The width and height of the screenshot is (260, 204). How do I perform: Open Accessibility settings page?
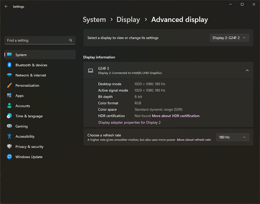40,136
